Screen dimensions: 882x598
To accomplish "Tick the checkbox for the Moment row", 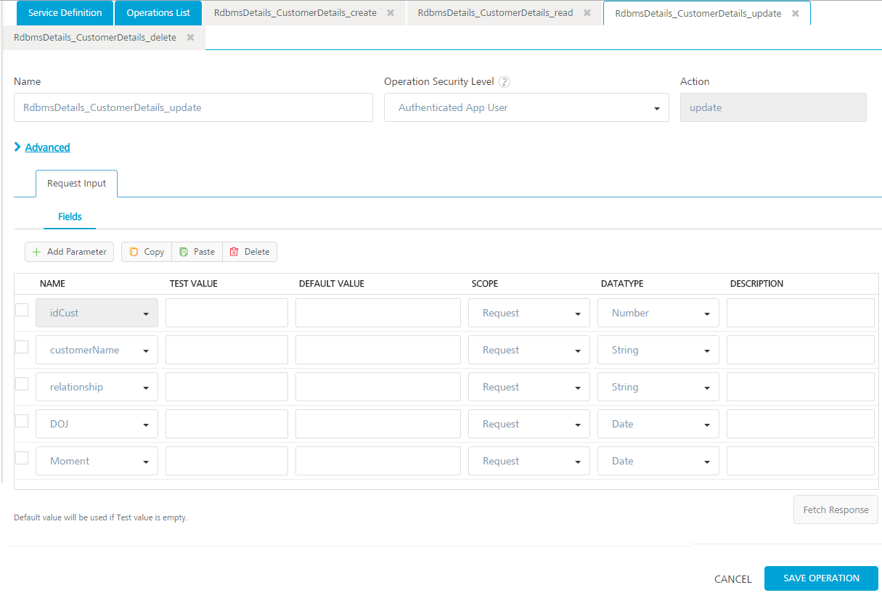I will (22, 458).
